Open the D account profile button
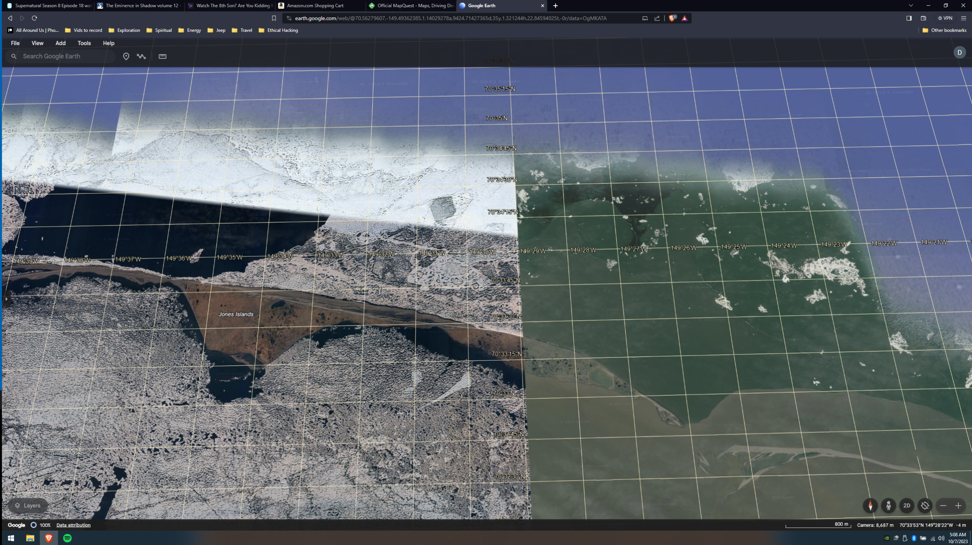 click(959, 52)
